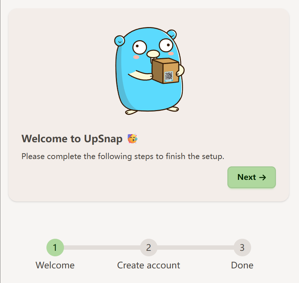Select step 3 circle in stepper
299x283 pixels.
click(x=242, y=247)
